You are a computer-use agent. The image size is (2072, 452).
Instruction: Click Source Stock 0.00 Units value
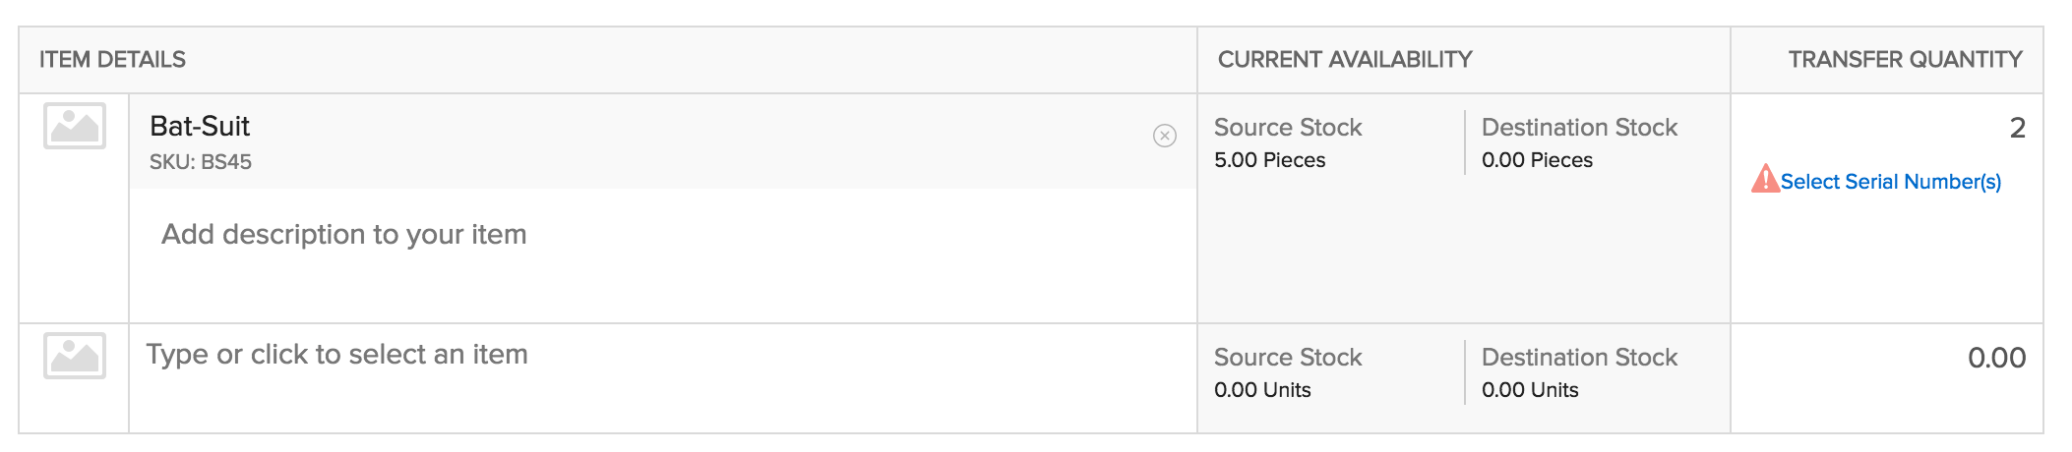[x=1262, y=390]
